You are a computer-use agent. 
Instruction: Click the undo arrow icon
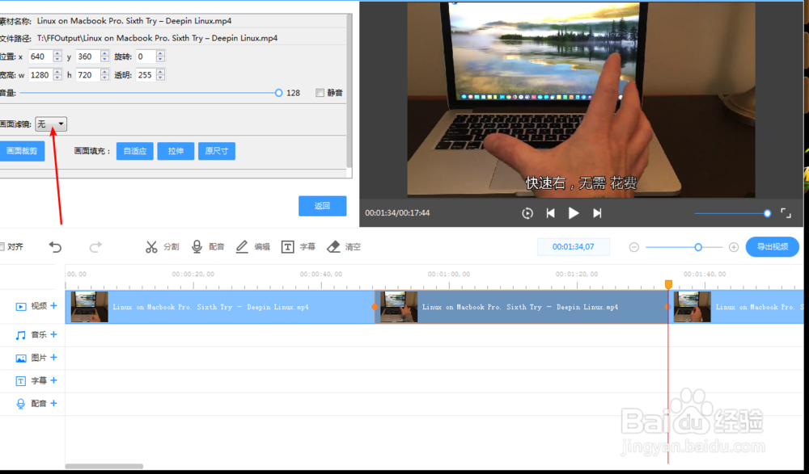tap(55, 247)
